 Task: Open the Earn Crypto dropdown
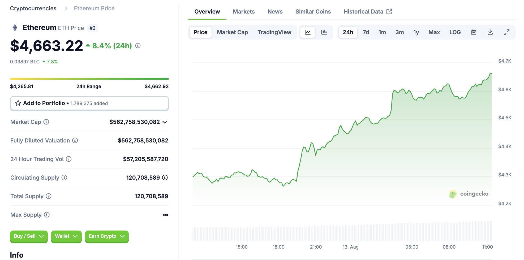(107, 236)
